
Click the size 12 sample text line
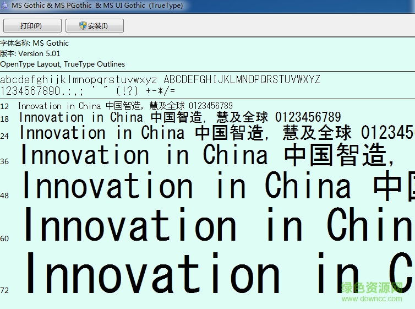click(125, 106)
